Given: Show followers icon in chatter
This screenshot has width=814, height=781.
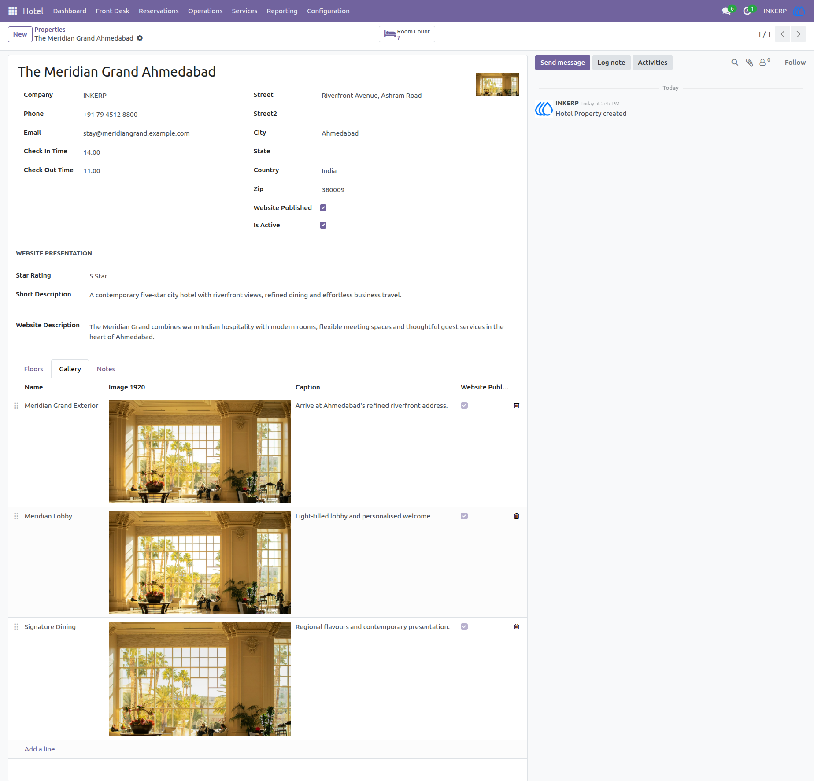Looking at the screenshot, I should (x=765, y=63).
